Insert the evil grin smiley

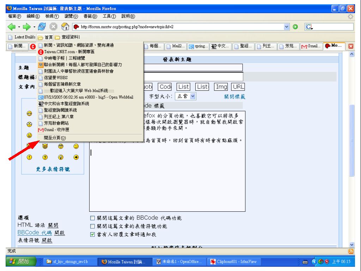pyautogui.click(x=45, y=146)
